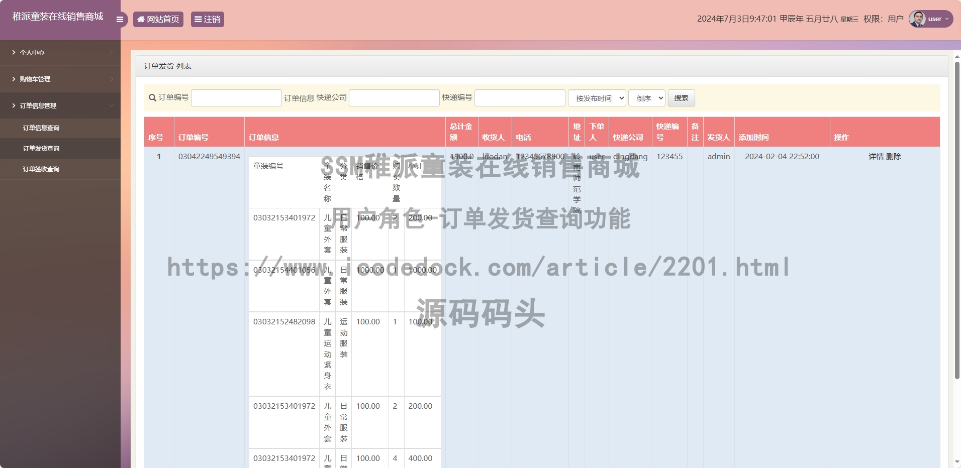Viewport: 961px width, 468px height.
Task: Select the dingdang courier cell
Action: click(630, 157)
